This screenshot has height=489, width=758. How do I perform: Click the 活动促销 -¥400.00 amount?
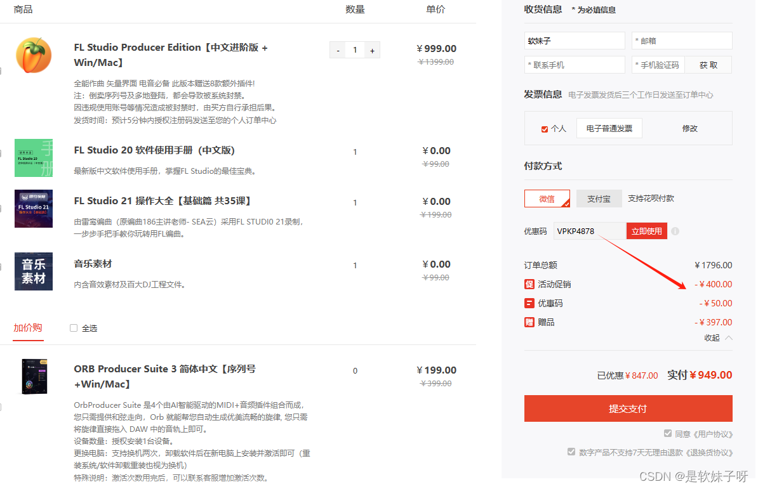coord(713,284)
